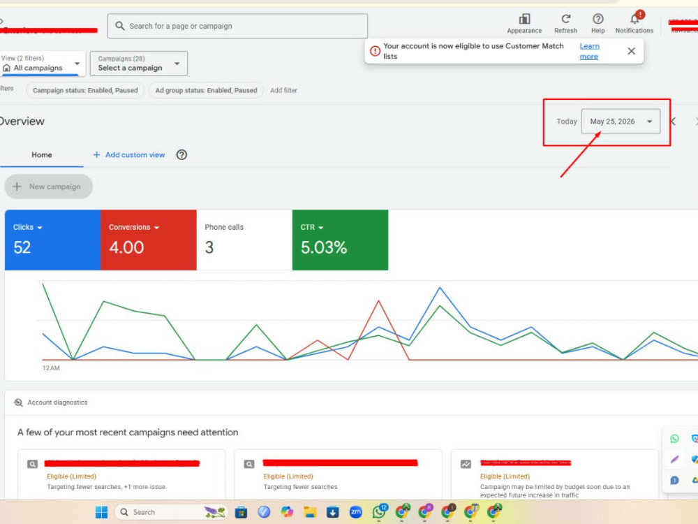The width and height of the screenshot is (698, 524).
Task: Click the search magnifier icon in search bar
Action: pos(120,26)
